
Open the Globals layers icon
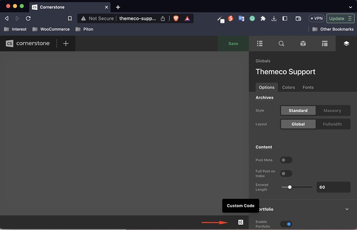(346, 44)
